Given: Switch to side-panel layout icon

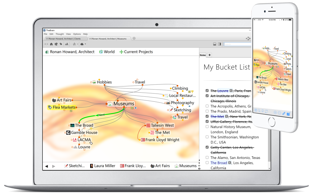Looking at the screenshot, I should (219, 44).
